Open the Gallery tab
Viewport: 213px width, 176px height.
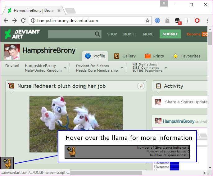point(125,56)
